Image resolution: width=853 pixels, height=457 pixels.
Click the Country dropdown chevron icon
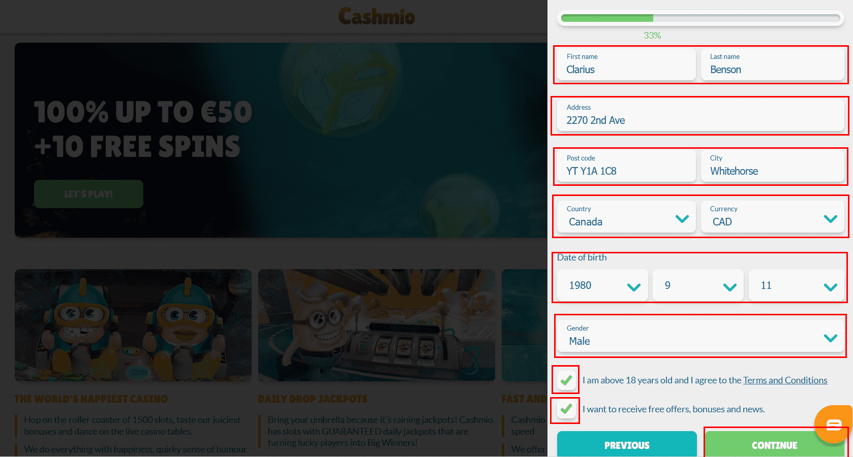pos(682,219)
